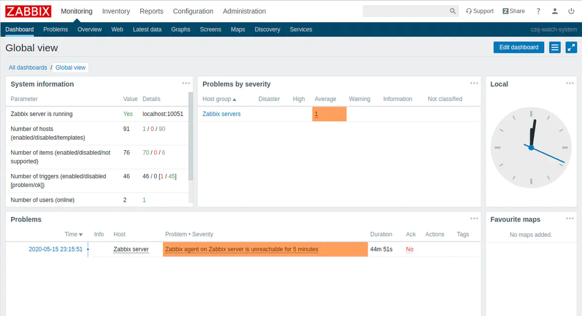The width and height of the screenshot is (582, 316).
Task: Click the search magnifier icon
Action: pyautogui.click(x=453, y=11)
